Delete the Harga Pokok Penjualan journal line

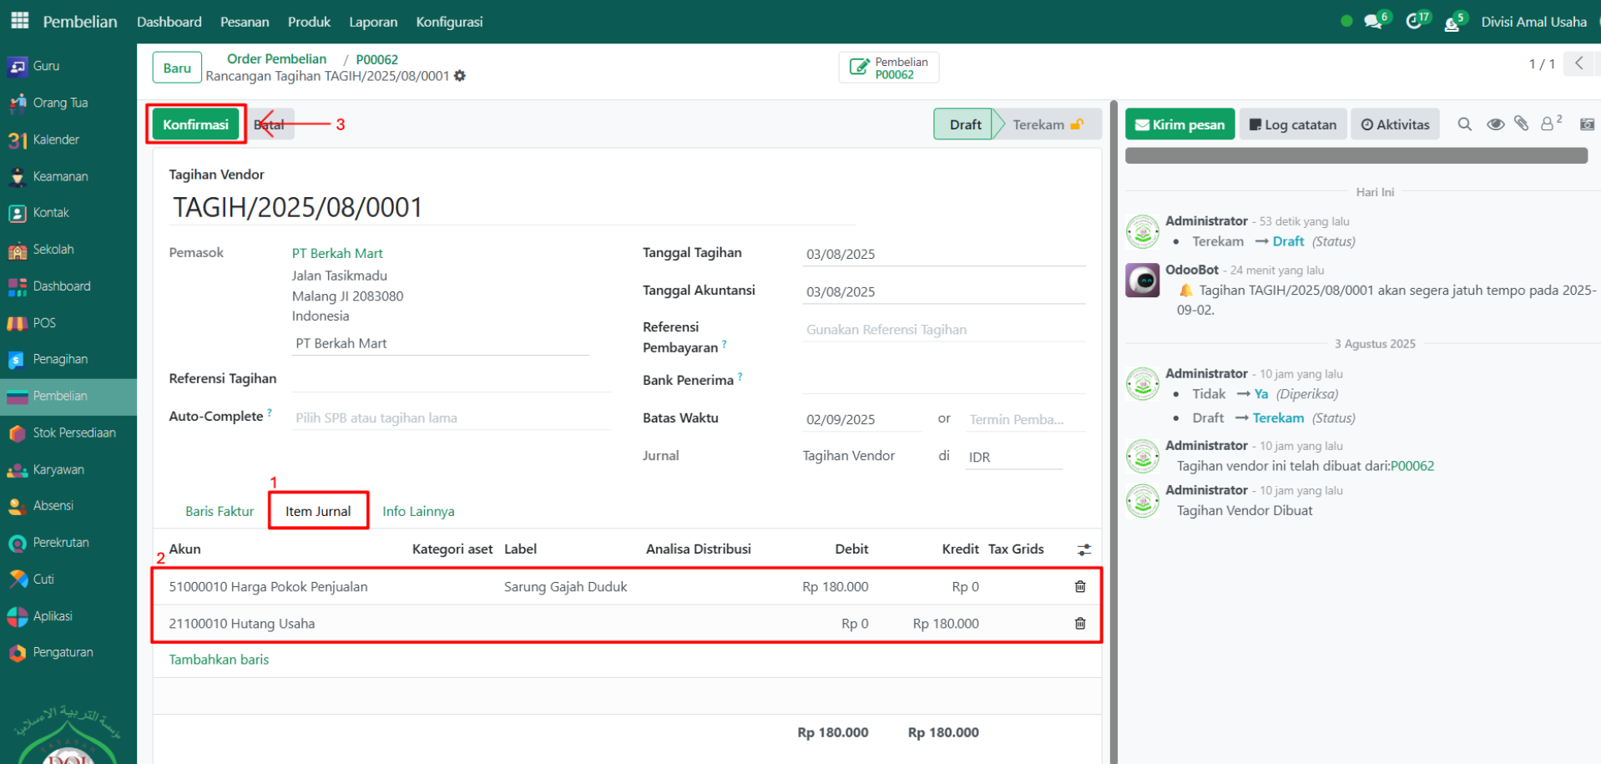coord(1079,587)
